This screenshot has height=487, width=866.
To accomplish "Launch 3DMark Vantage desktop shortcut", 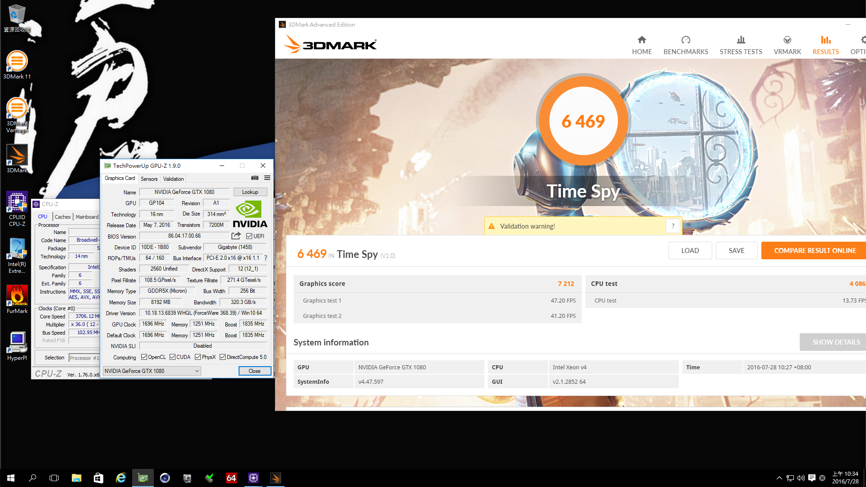I will (x=17, y=115).
